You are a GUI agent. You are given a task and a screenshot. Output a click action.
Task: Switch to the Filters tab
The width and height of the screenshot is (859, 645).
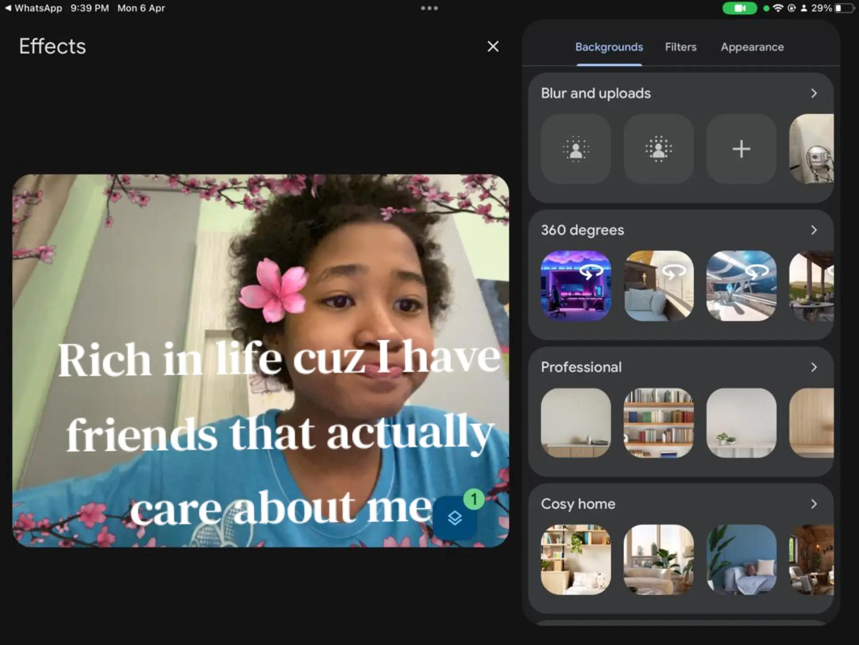[681, 47]
